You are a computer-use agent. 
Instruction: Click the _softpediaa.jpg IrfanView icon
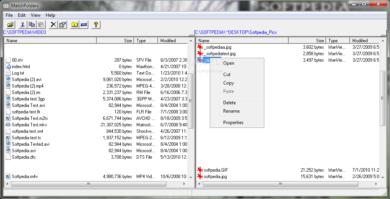200,47
